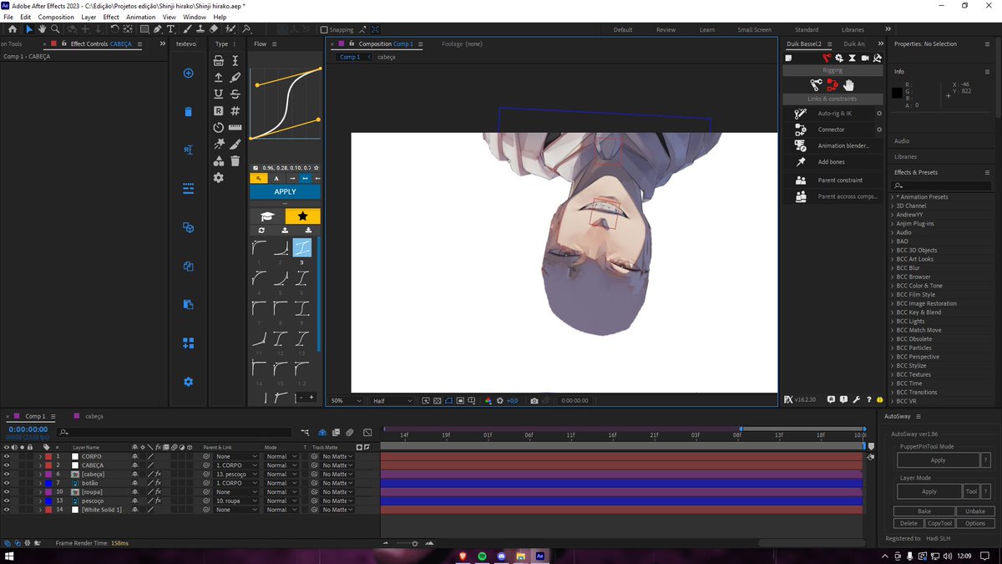Select the Puppet Pin tool
Viewport: 1002px width, 564px height.
click(246, 29)
